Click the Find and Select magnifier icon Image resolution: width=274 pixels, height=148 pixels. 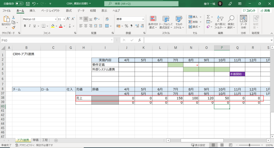click(x=231, y=18)
